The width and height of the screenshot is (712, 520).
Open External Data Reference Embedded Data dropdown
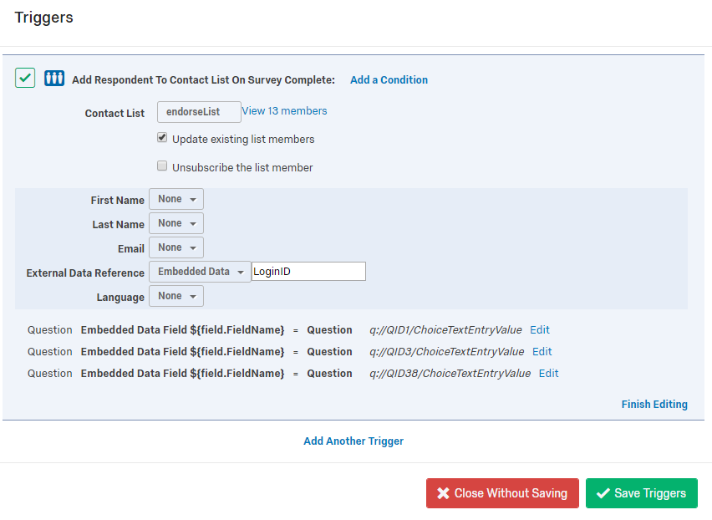coord(200,272)
